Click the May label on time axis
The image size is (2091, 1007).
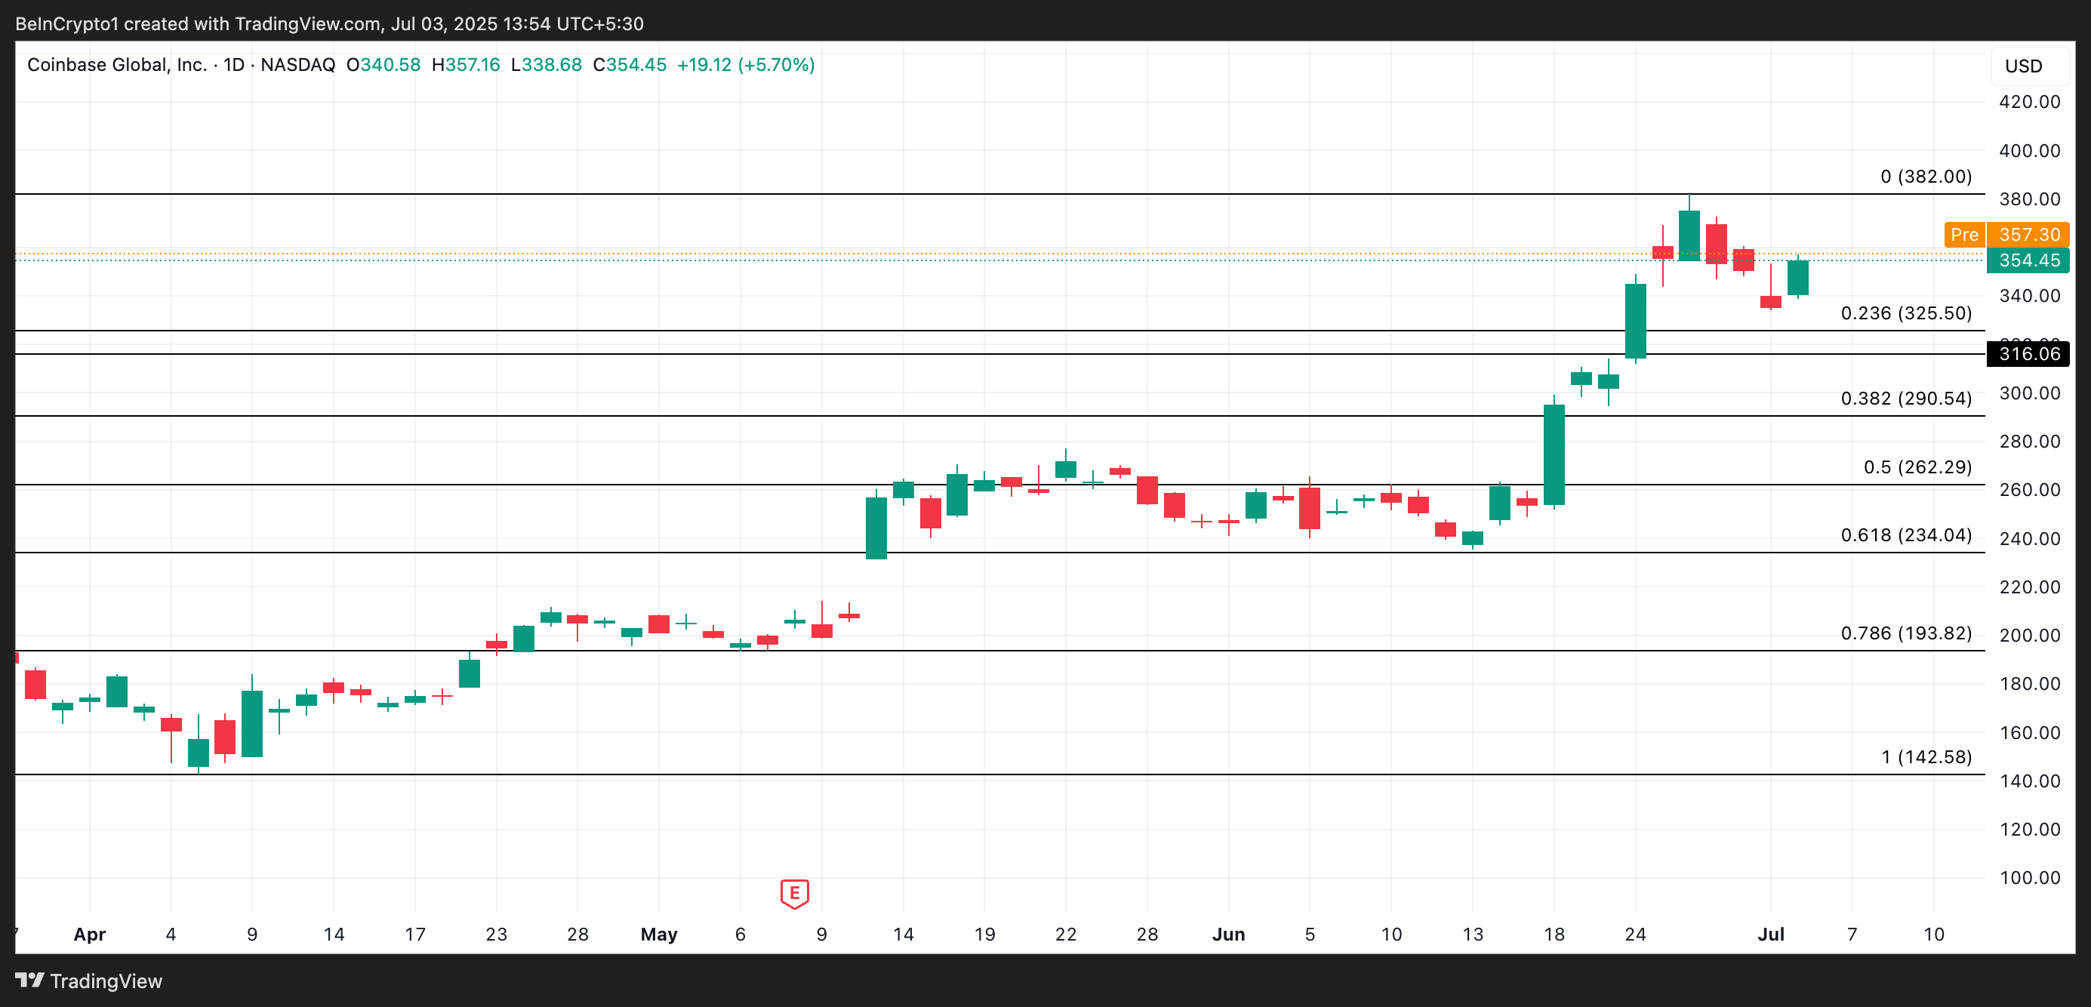(658, 934)
